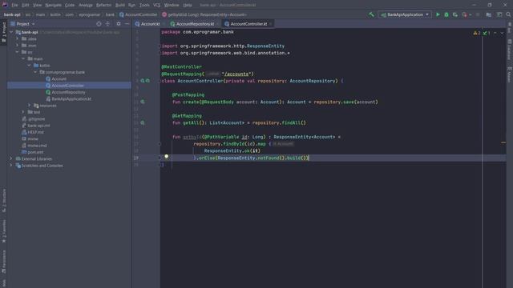Image resolution: width=513 pixels, height=288 pixels.
Task: Click AccountController breadcrumb in navigation bar
Action: coord(139,14)
